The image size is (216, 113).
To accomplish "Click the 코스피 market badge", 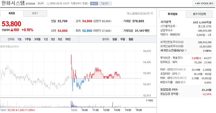I will pos(41,4).
